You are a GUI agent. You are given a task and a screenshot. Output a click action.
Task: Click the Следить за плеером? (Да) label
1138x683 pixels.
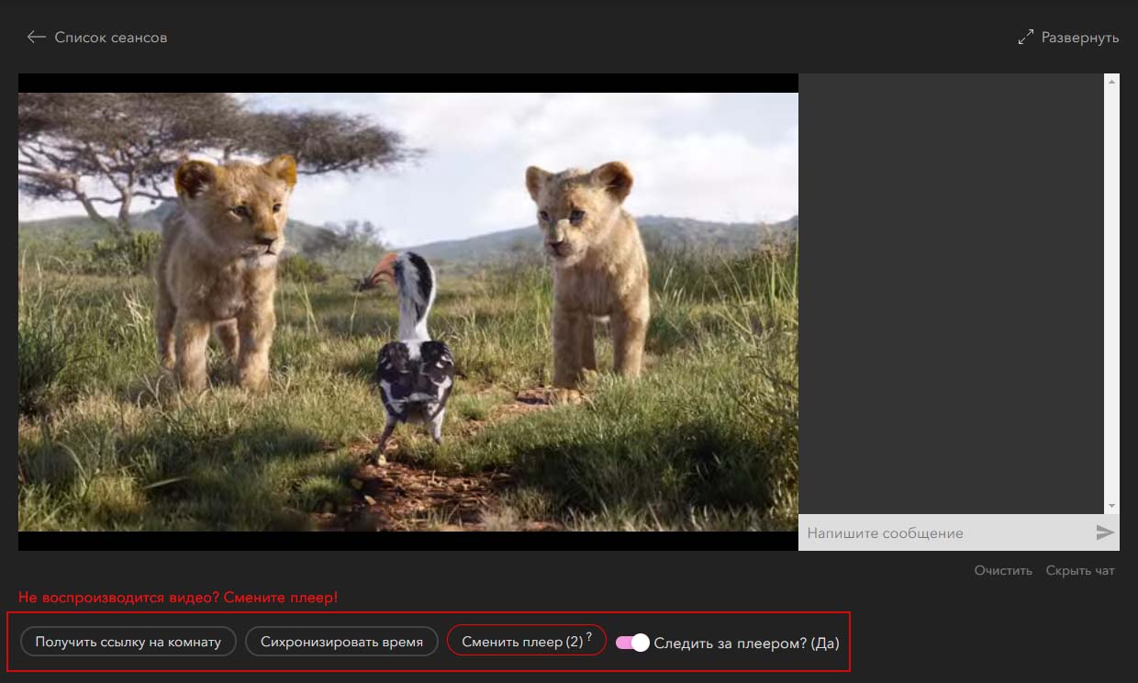click(747, 643)
